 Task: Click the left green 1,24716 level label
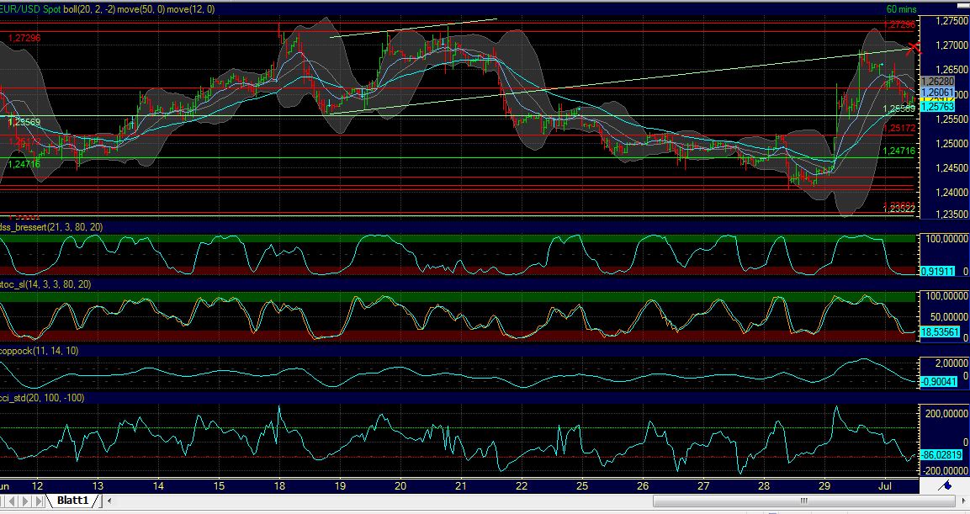(24, 164)
